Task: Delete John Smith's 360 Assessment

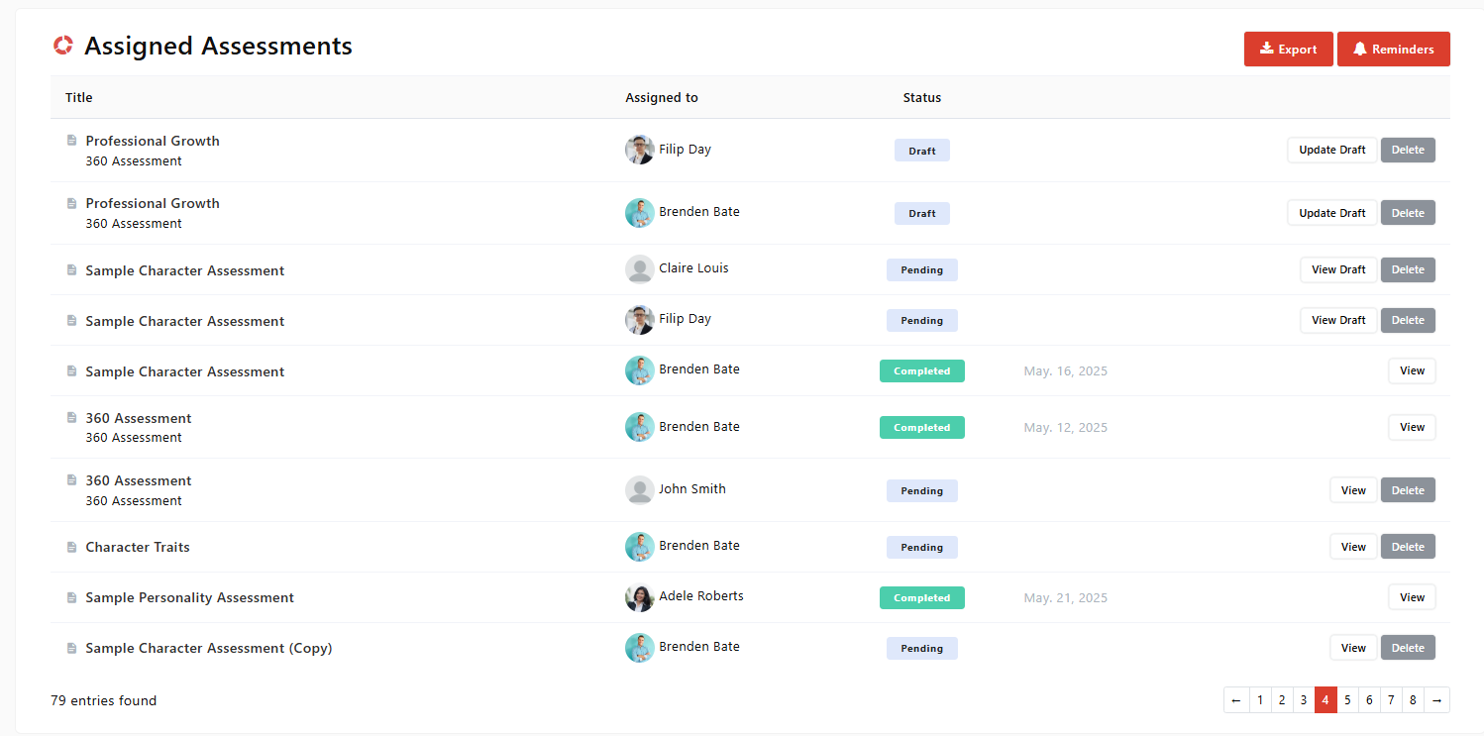Action: click(x=1408, y=490)
